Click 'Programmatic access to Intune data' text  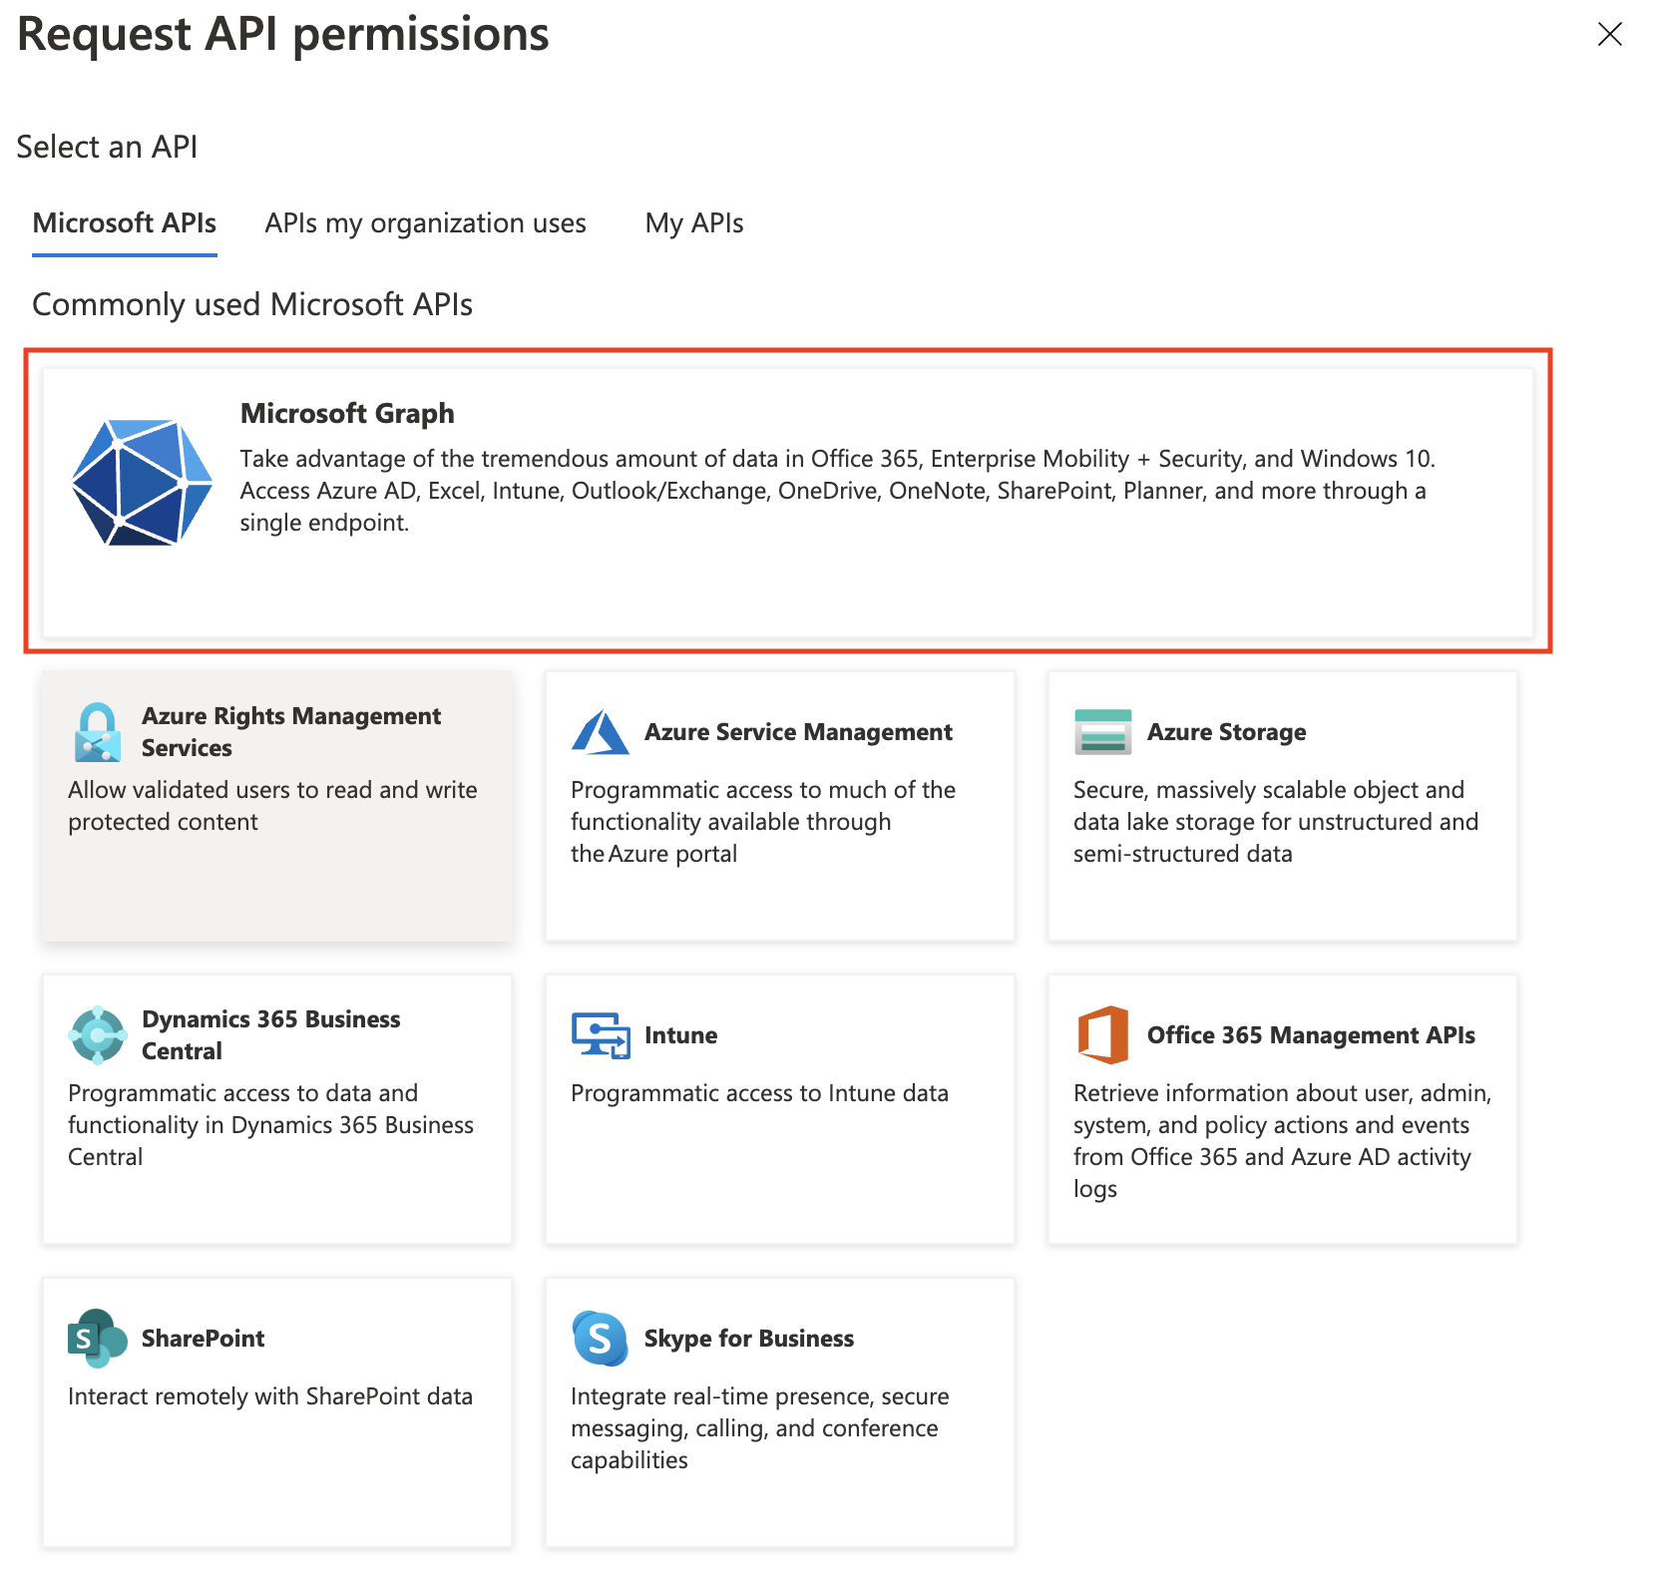[x=759, y=1093]
